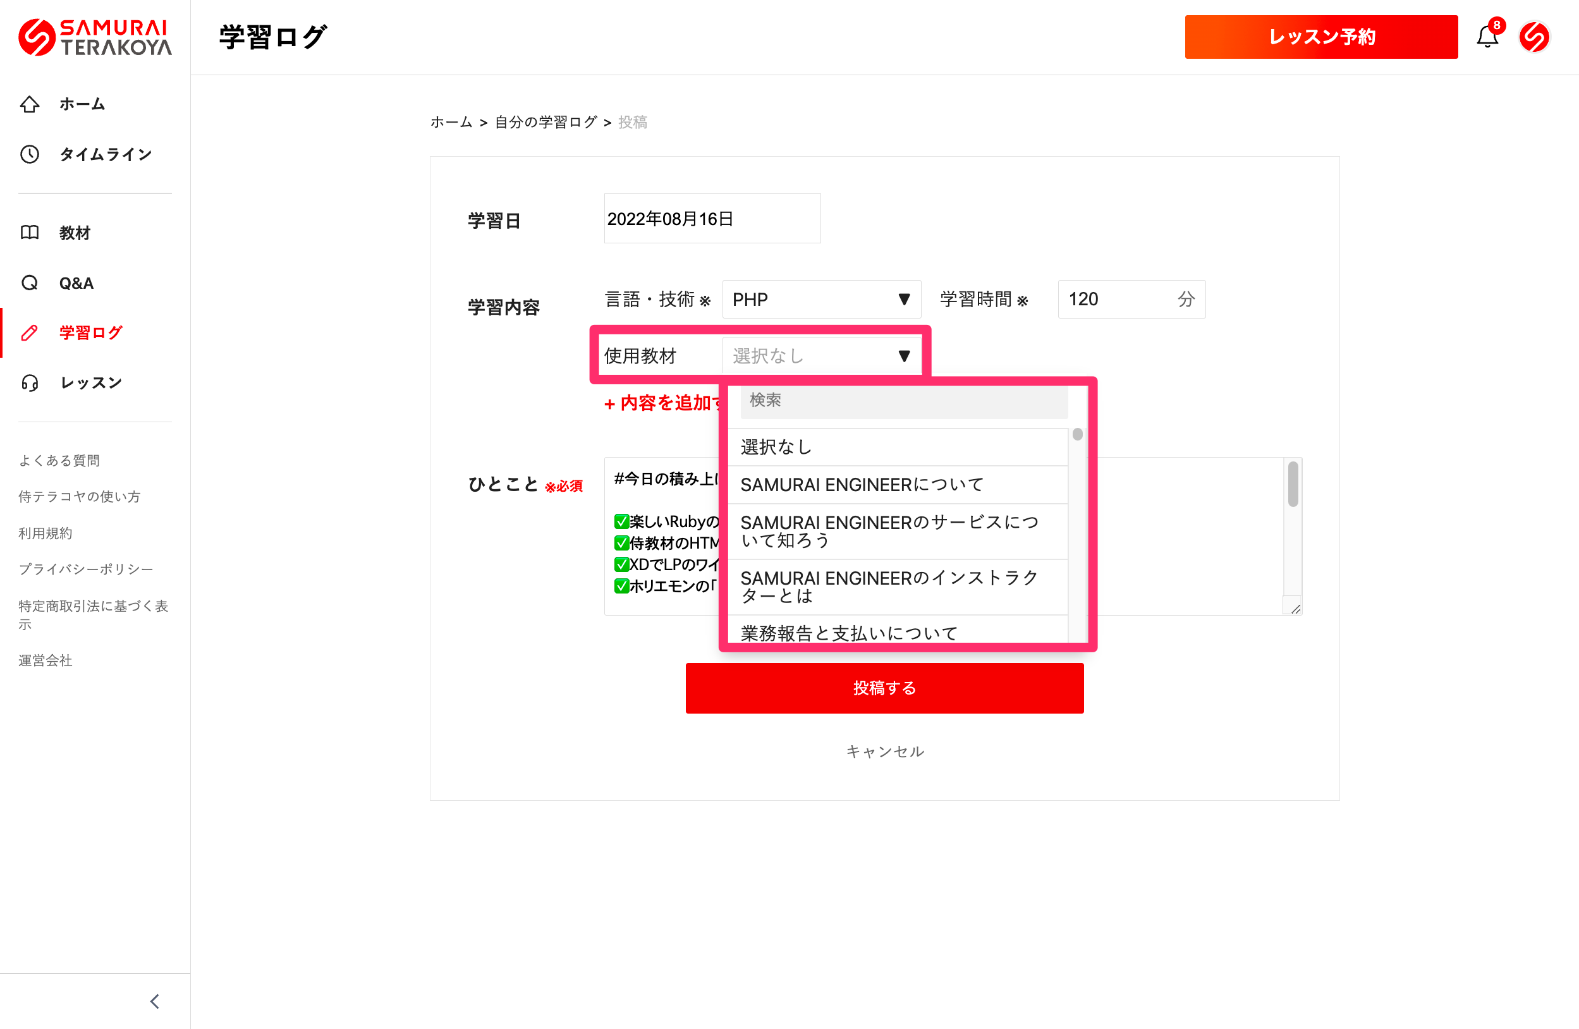Open the 言語・技術 PHP dropdown
Viewport: 1579px width, 1029px height.
pyautogui.click(x=820, y=299)
